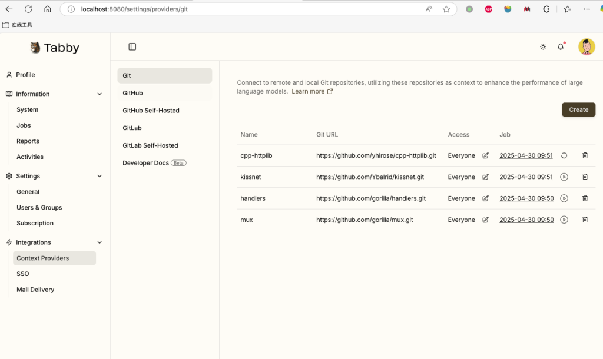
Task: Collapse the Integrations section
Action: click(100, 242)
